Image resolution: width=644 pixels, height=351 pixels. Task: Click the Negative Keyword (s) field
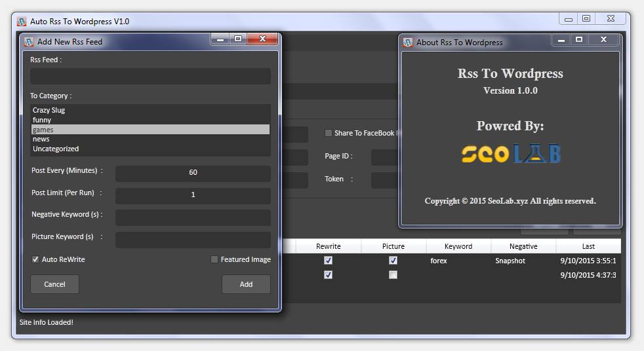pos(193,217)
